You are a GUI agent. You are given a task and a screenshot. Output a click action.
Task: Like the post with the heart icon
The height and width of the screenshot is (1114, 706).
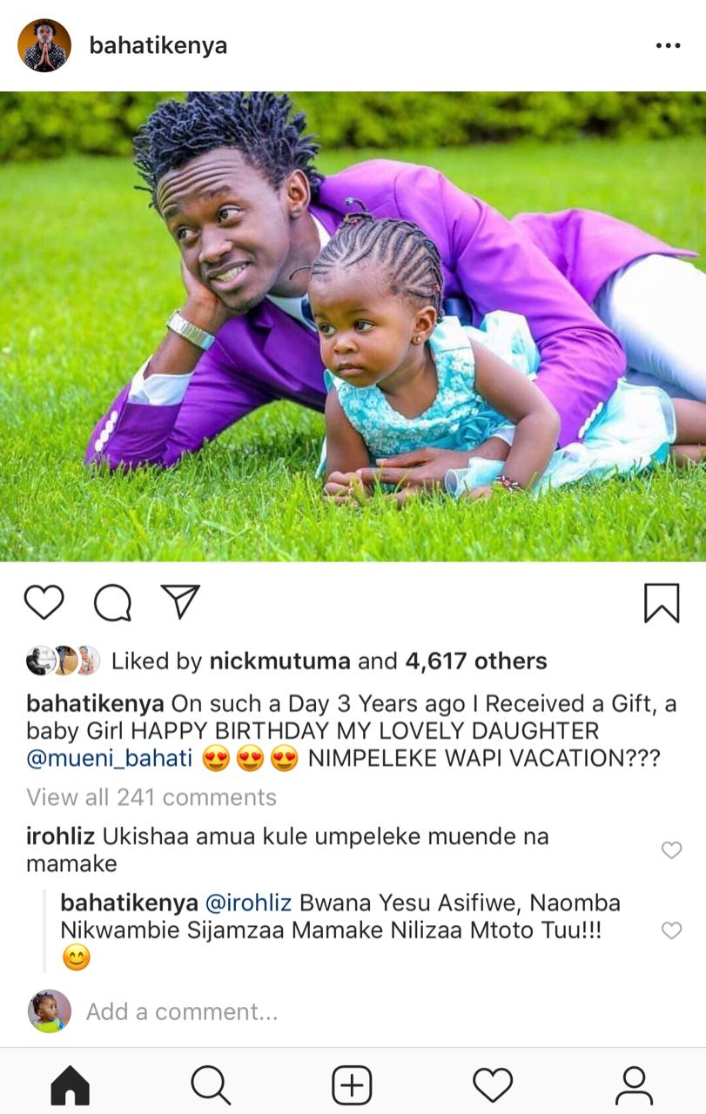tap(44, 602)
